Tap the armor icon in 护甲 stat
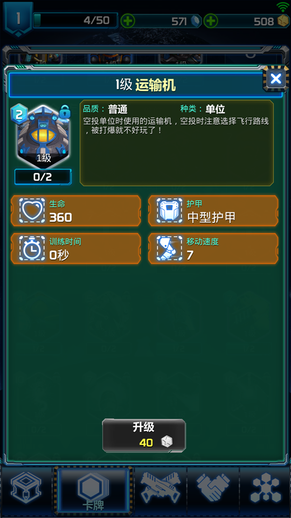This screenshot has height=518, width=291. pos(169,210)
